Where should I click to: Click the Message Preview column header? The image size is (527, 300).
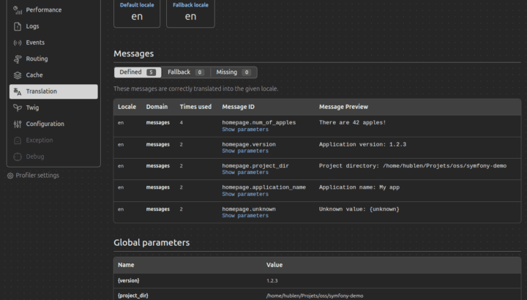(343, 107)
